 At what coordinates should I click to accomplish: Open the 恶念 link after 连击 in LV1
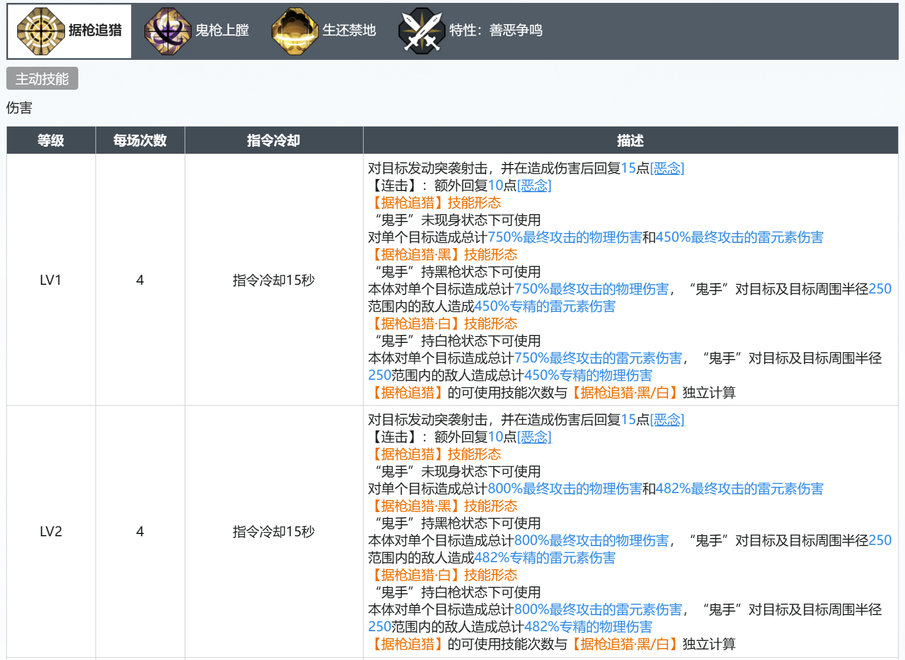(x=534, y=185)
